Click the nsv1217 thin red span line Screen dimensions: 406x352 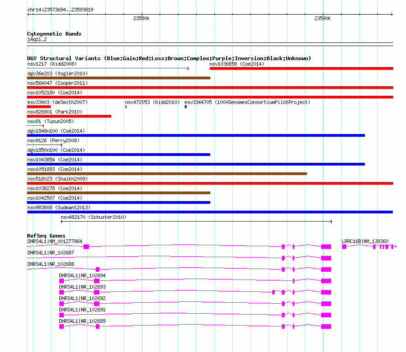pyautogui.click(x=108, y=68)
